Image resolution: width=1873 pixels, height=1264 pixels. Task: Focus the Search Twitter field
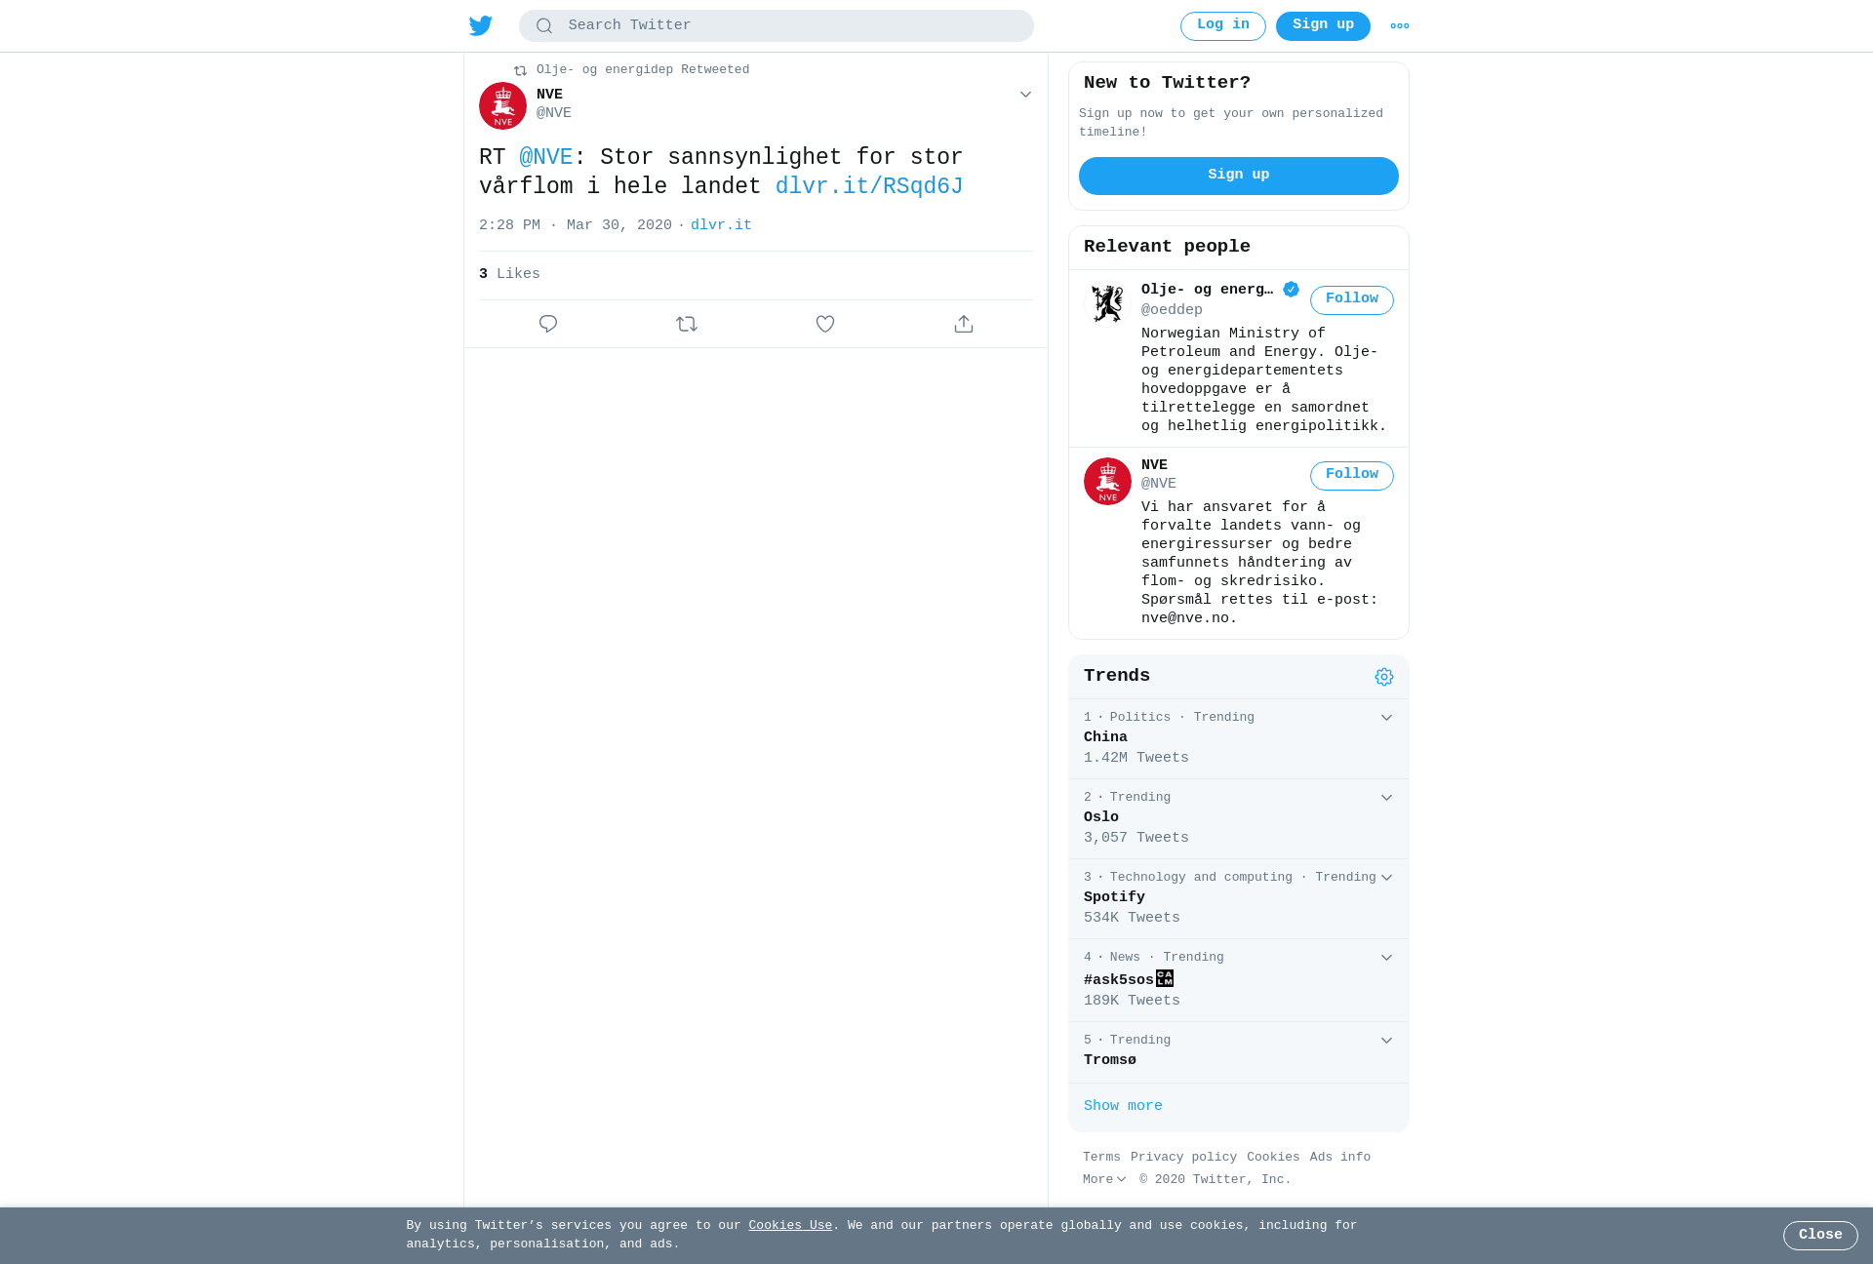pyautogui.click(x=777, y=25)
